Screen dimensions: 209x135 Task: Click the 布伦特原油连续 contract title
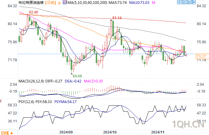(x=31, y=2)
